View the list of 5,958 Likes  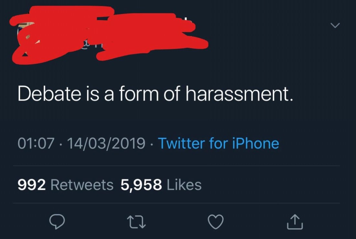click(161, 185)
